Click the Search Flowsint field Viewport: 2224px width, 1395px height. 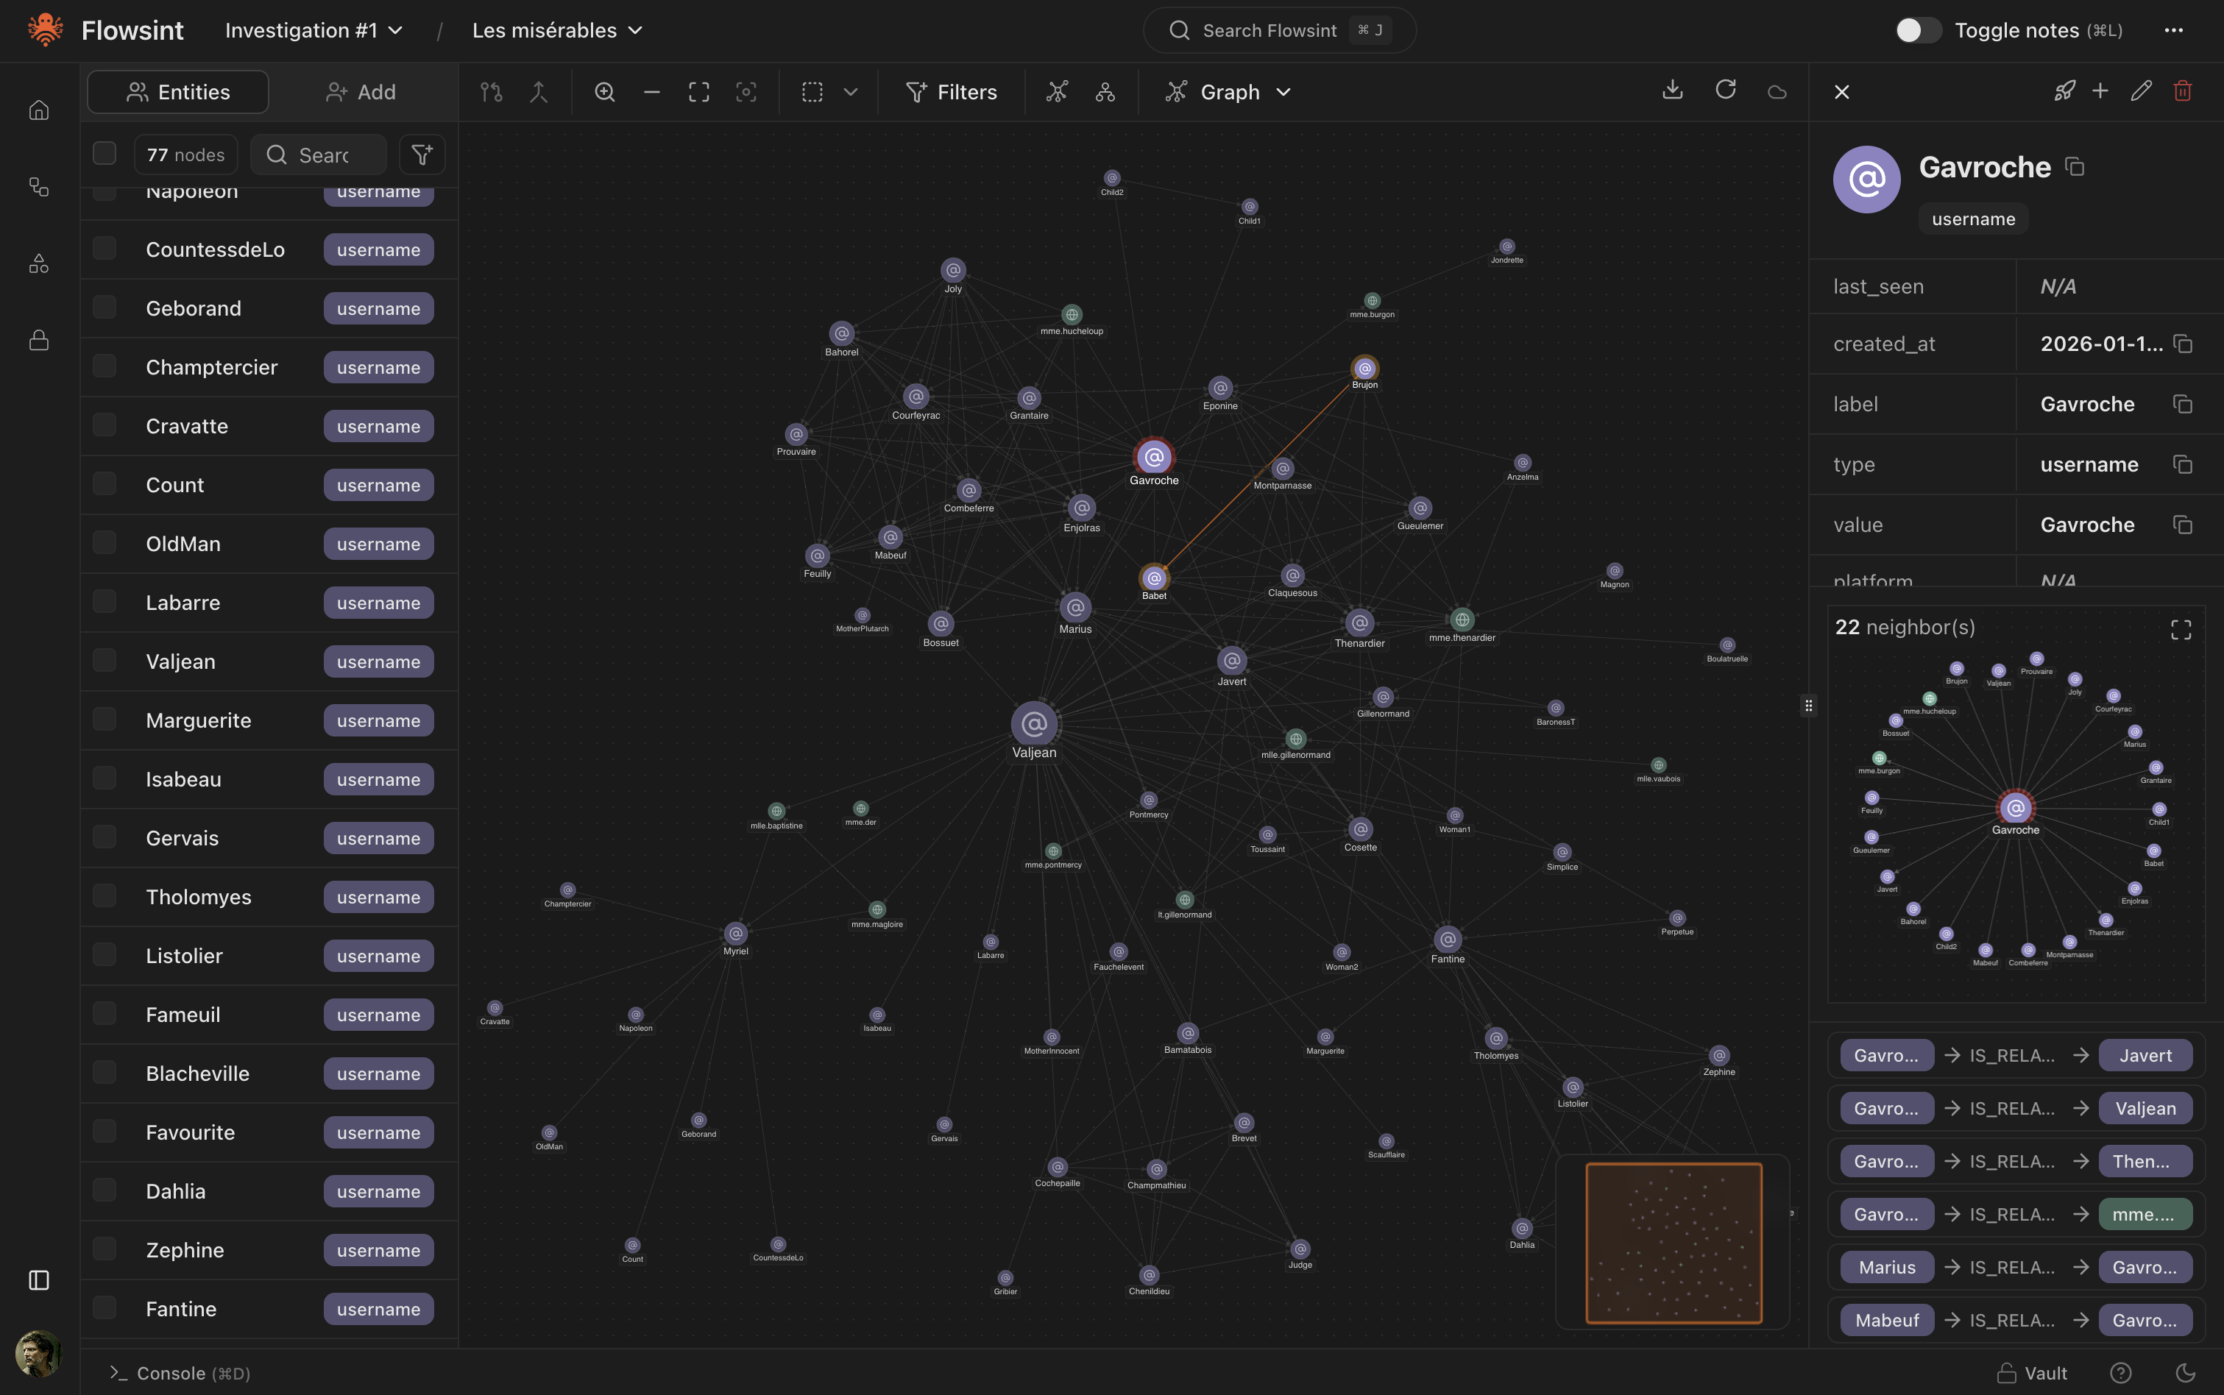[1278, 29]
